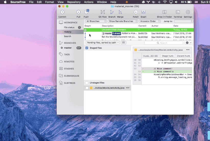Open the Actions menu

[89, 2]
